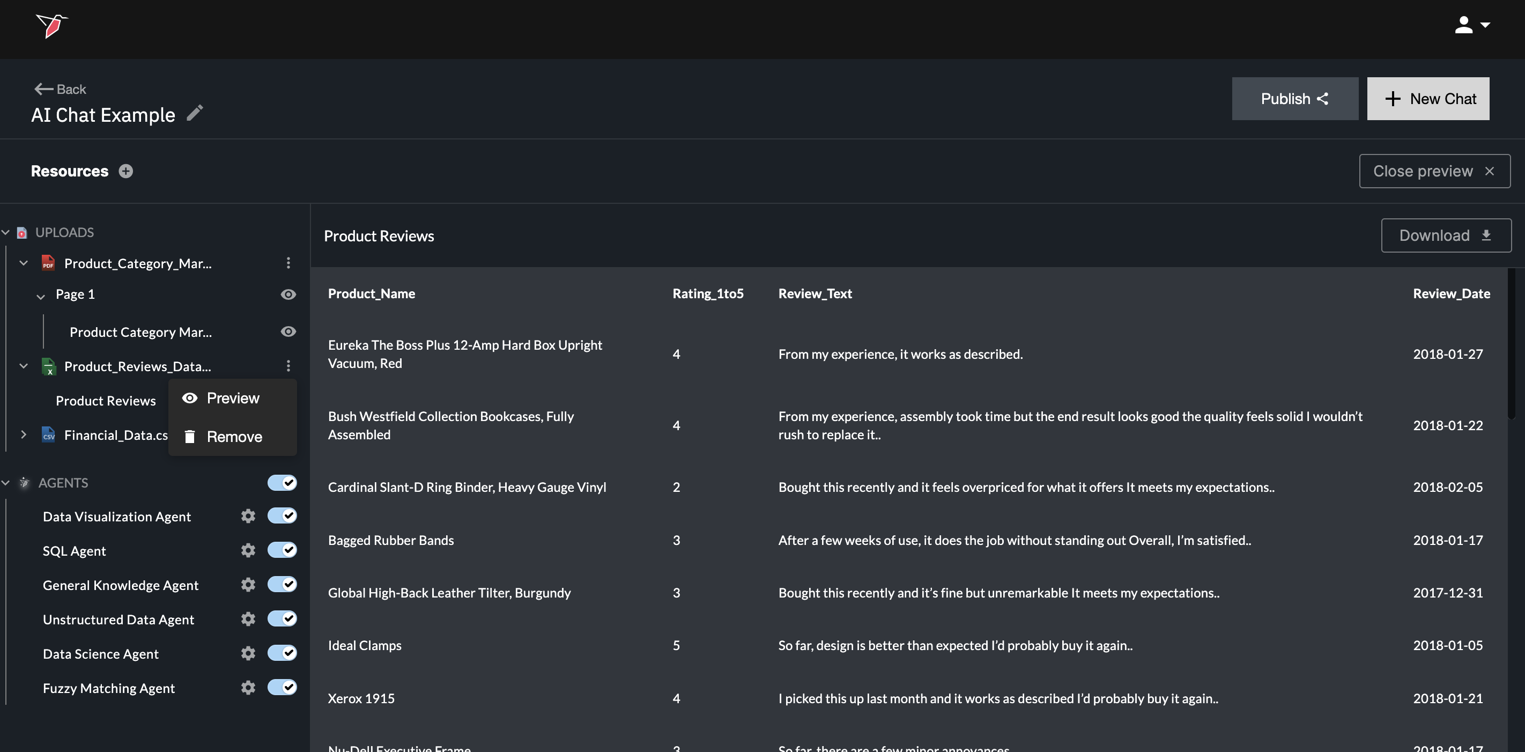Viewport: 1525px width, 752px height.
Task: Click the hummingbird logo icon
Action: [52, 25]
